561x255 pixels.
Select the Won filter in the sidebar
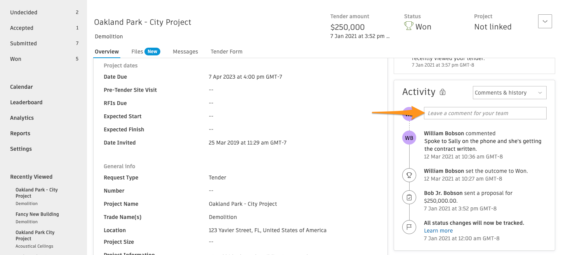point(16,59)
